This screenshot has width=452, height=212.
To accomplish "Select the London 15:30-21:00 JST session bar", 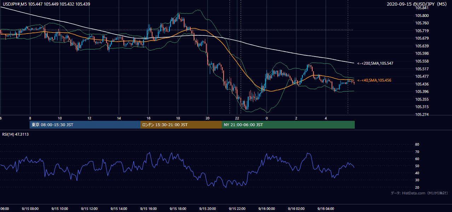I will click(x=181, y=125).
